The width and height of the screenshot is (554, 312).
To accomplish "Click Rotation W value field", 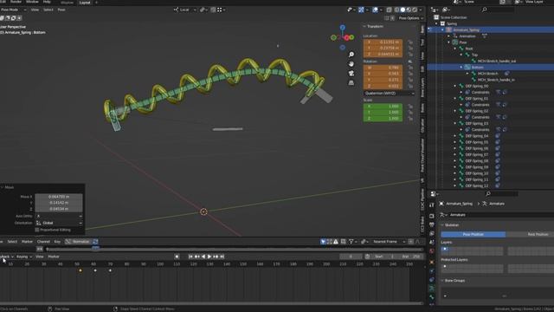I will pyautogui.click(x=383, y=68).
